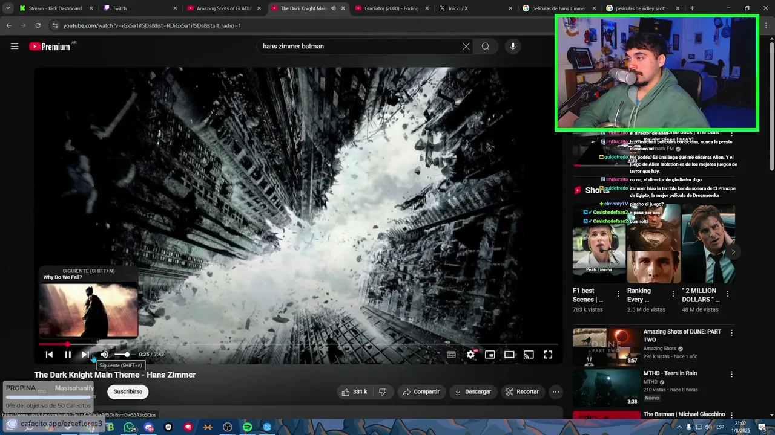Enter fullscreen mode
Screen dimensions: 775x435
pos(548,355)
